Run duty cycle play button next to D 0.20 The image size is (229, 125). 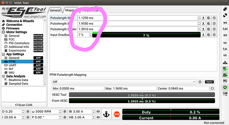click(28, 112)
